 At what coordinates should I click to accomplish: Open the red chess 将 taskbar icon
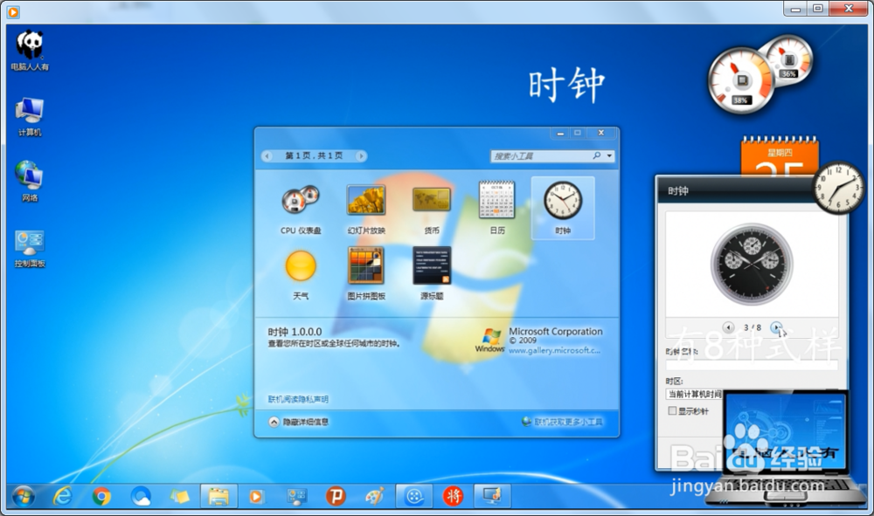453,496
